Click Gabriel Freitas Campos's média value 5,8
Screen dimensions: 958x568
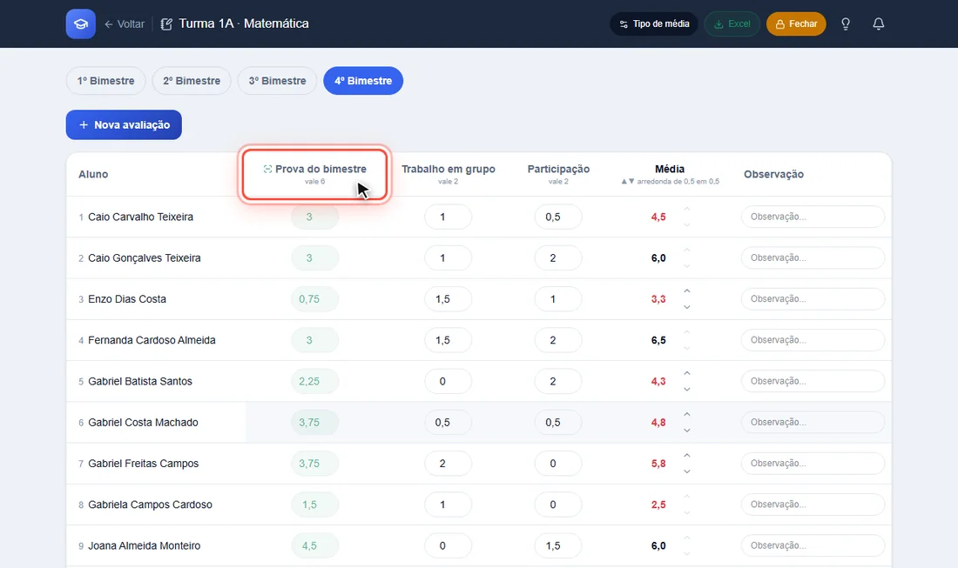click(658, 464)
